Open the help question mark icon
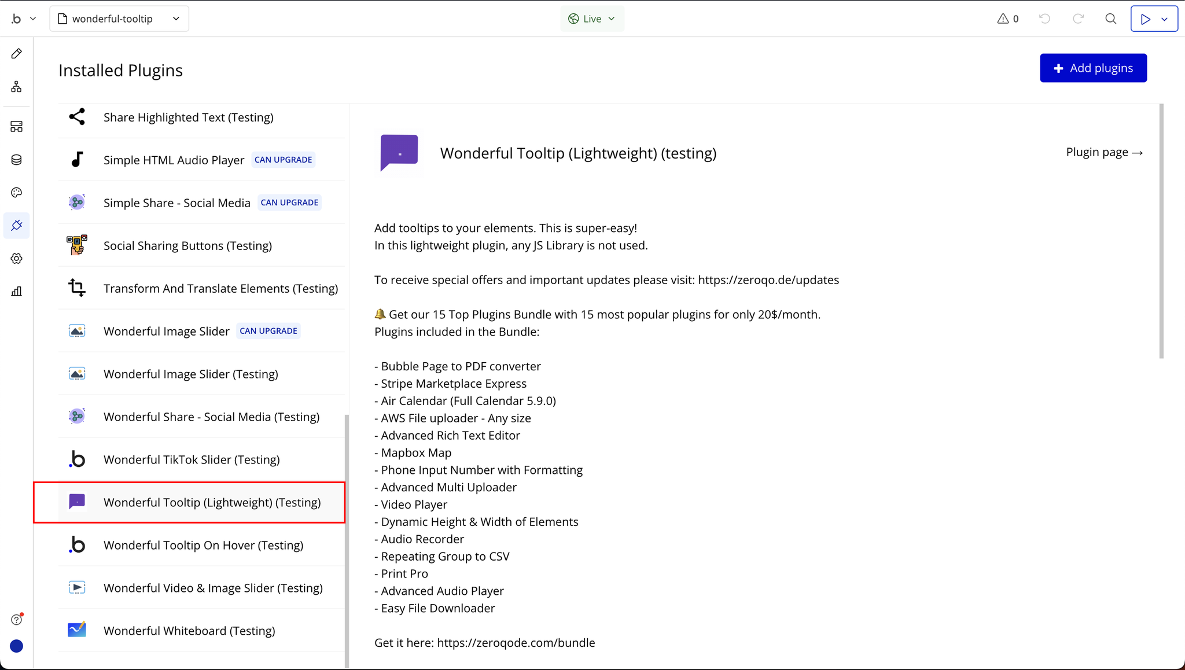 16,620
